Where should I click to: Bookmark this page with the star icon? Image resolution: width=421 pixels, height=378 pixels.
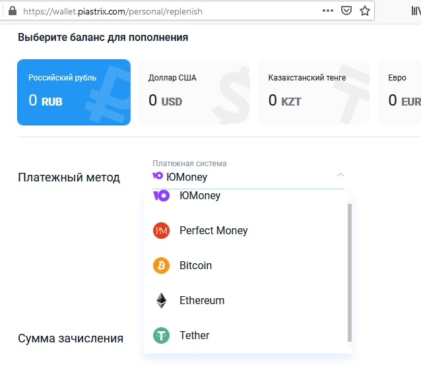365,11
